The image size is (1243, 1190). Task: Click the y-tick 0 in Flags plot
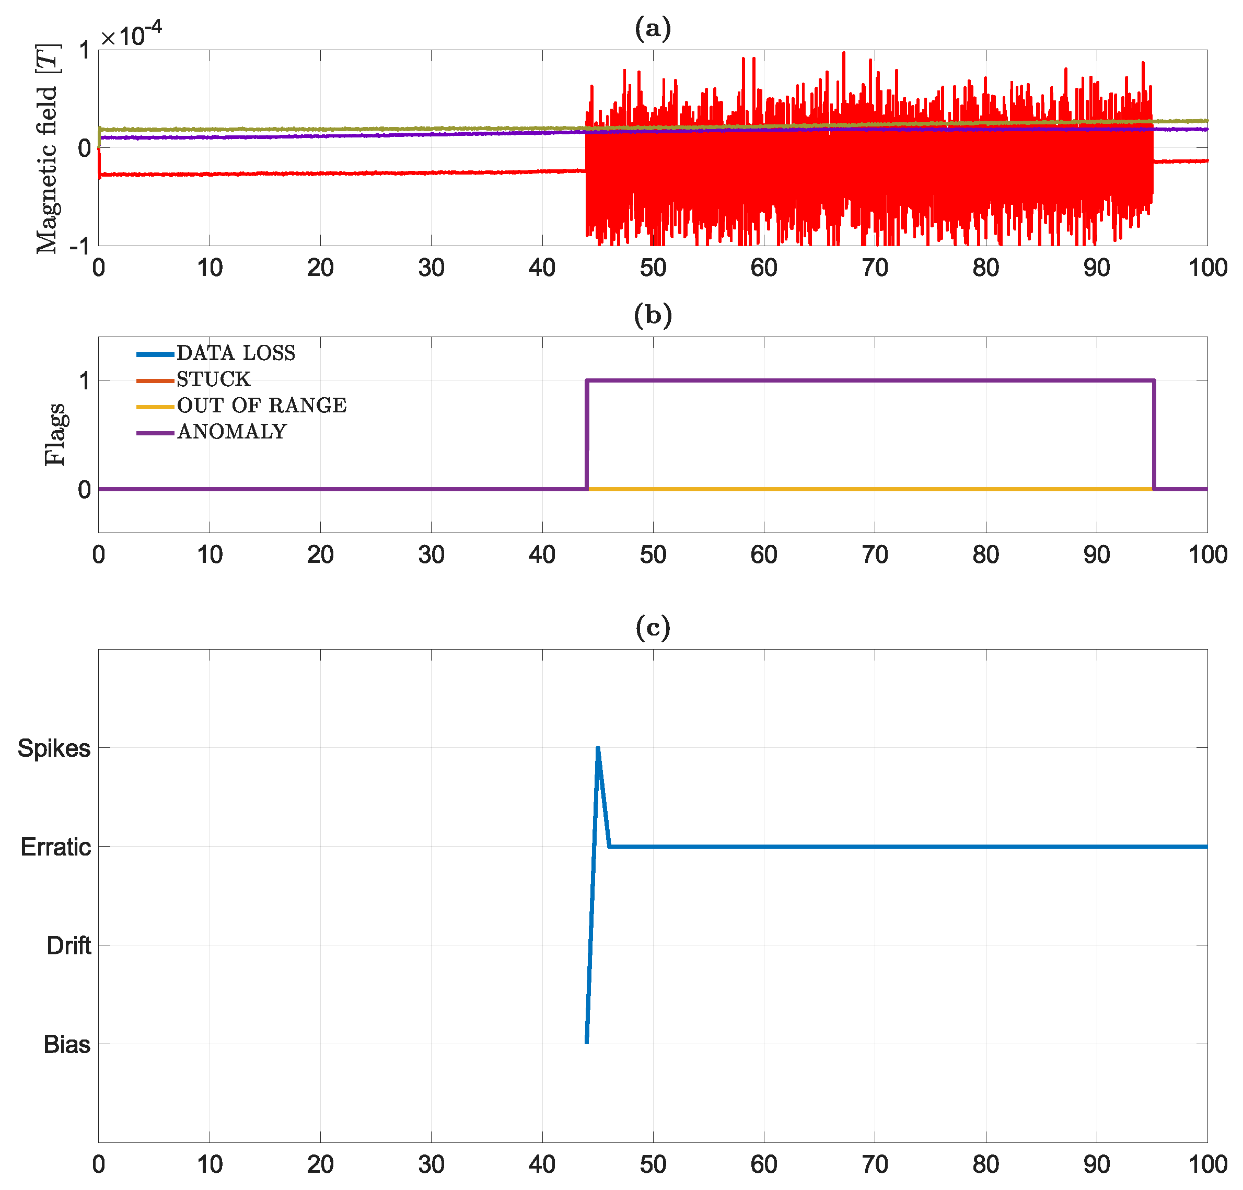coord(84,490)
